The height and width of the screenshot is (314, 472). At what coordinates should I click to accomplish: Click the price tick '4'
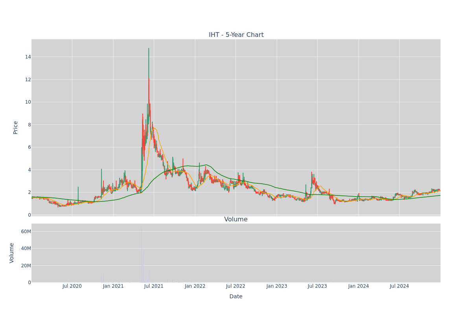coord(29,170)
